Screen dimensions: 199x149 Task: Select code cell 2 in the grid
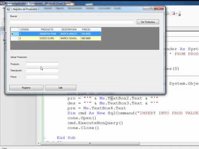29,38
